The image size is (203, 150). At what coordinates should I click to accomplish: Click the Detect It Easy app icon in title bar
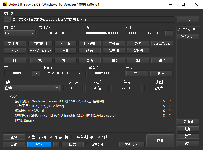pos(5,4)
